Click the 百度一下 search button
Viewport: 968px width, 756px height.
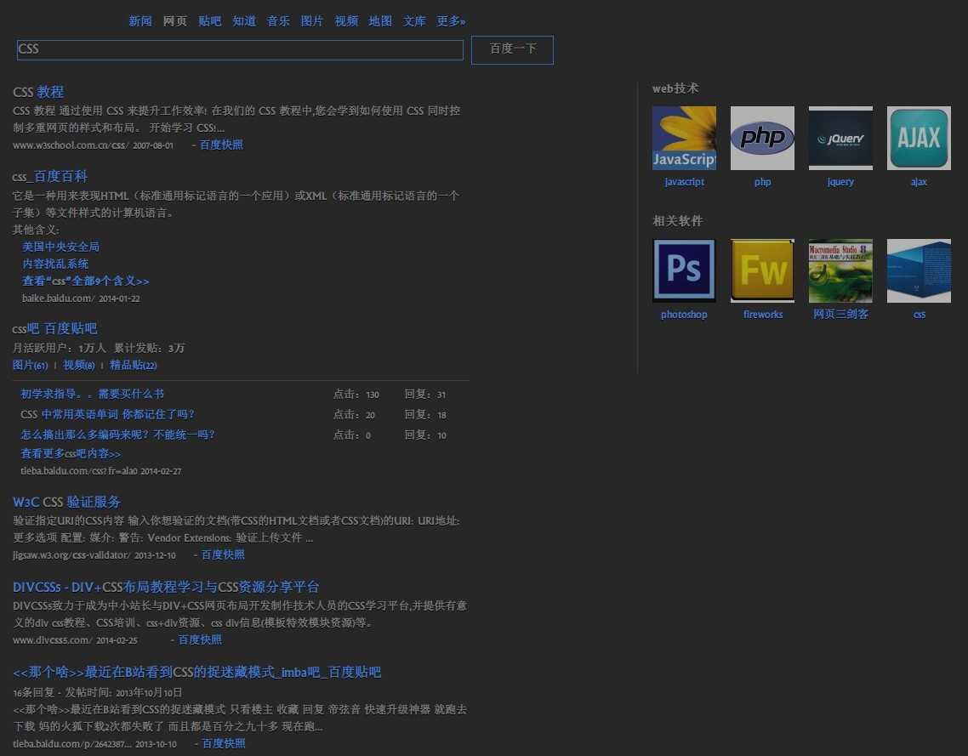point(512,49)
